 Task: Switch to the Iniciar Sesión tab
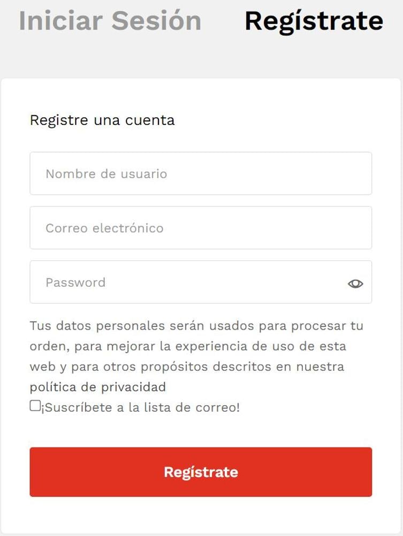(x=110, y=21)
